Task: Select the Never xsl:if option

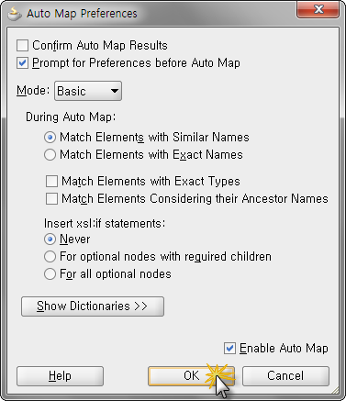Action: click(50, 239)
